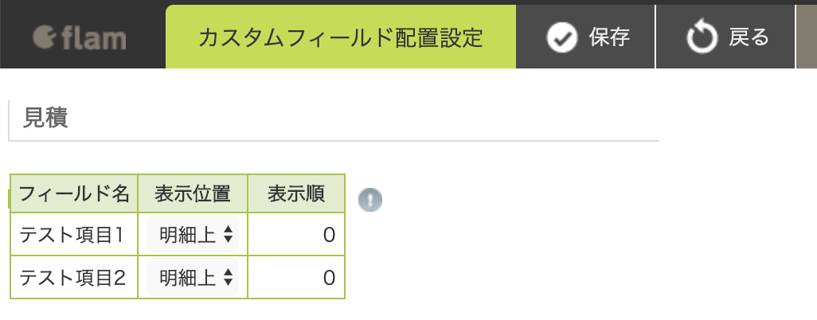This screenshot has height=320, width=817.
Task: Click the 表示順 field for テスト項目2
Action: click(x=296, y=278)
